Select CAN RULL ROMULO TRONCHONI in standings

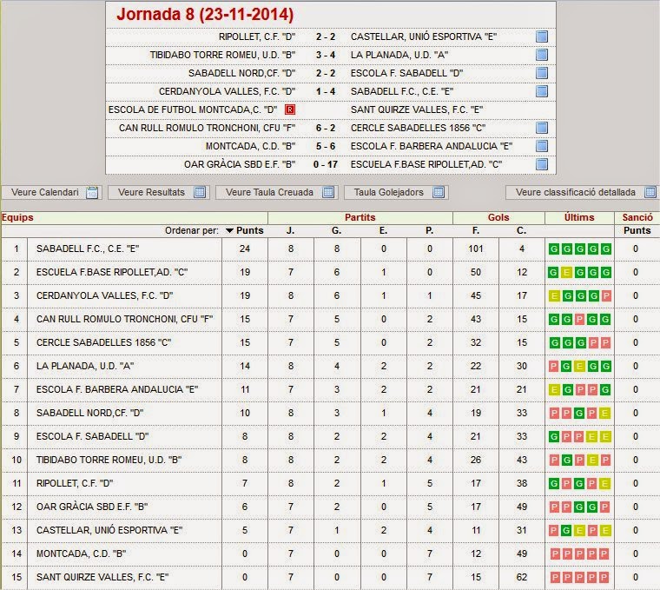124,319
